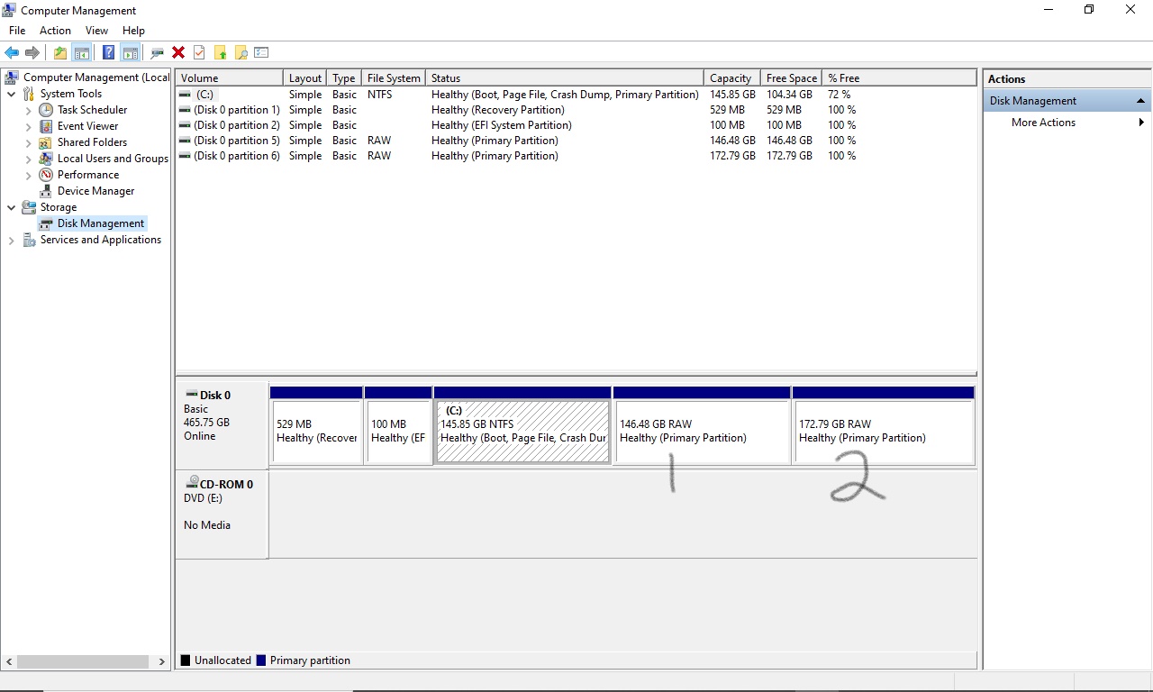Select Event Viewer in the console tree

coord(87,126)
